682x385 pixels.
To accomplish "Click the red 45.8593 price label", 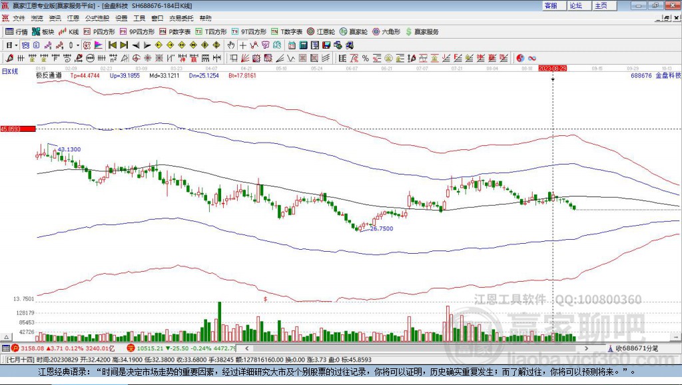I will [18, 129].
